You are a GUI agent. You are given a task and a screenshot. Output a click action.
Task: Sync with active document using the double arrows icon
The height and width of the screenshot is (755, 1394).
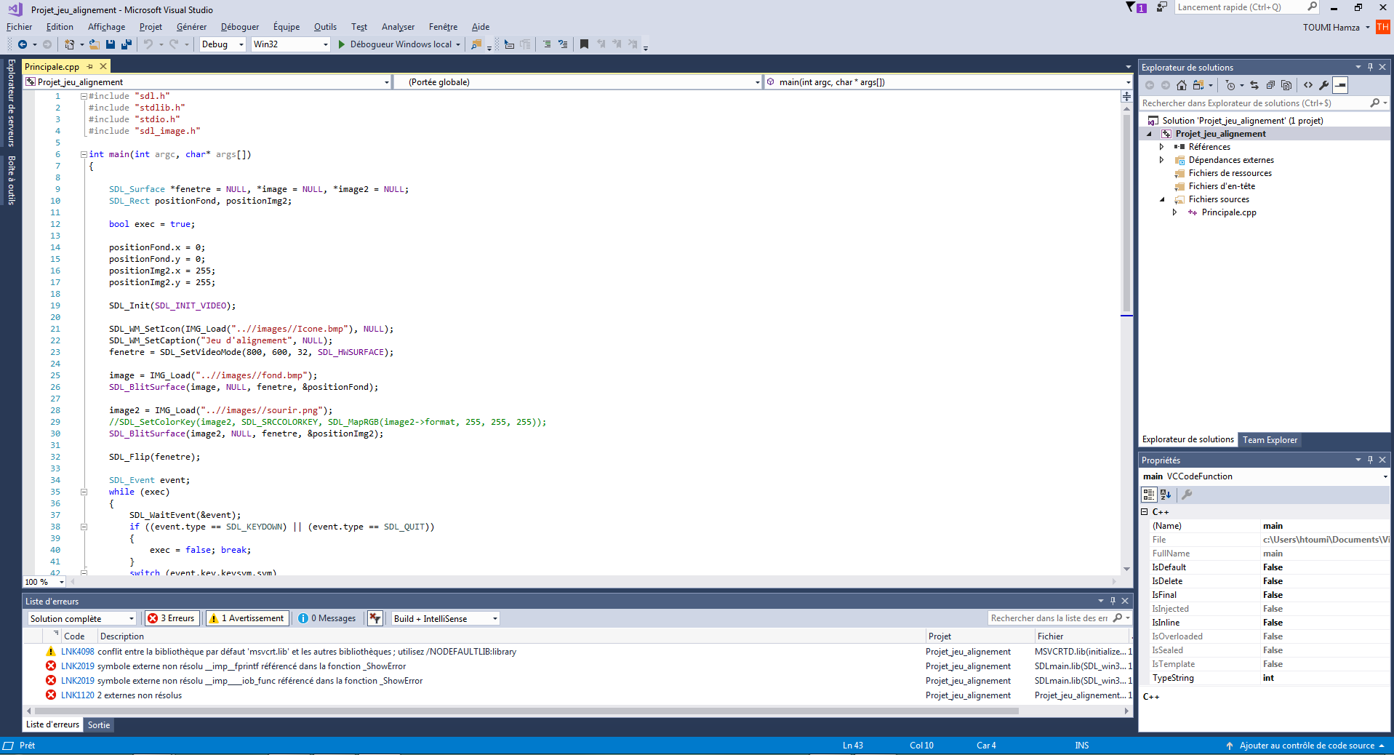coord(1254,85)
